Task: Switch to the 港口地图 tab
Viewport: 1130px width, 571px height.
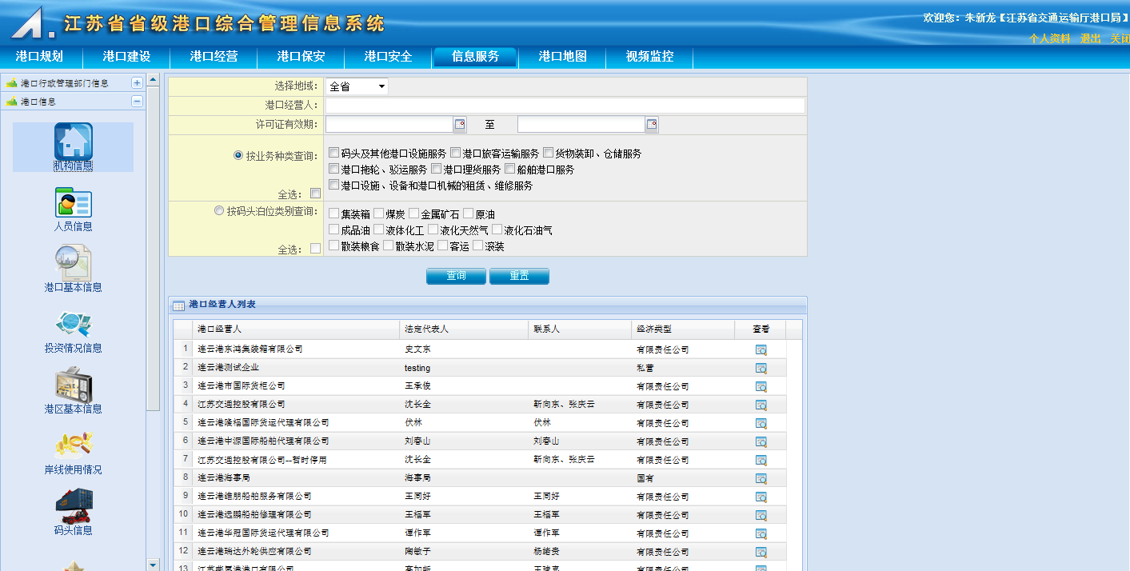Action: (562, 57)
